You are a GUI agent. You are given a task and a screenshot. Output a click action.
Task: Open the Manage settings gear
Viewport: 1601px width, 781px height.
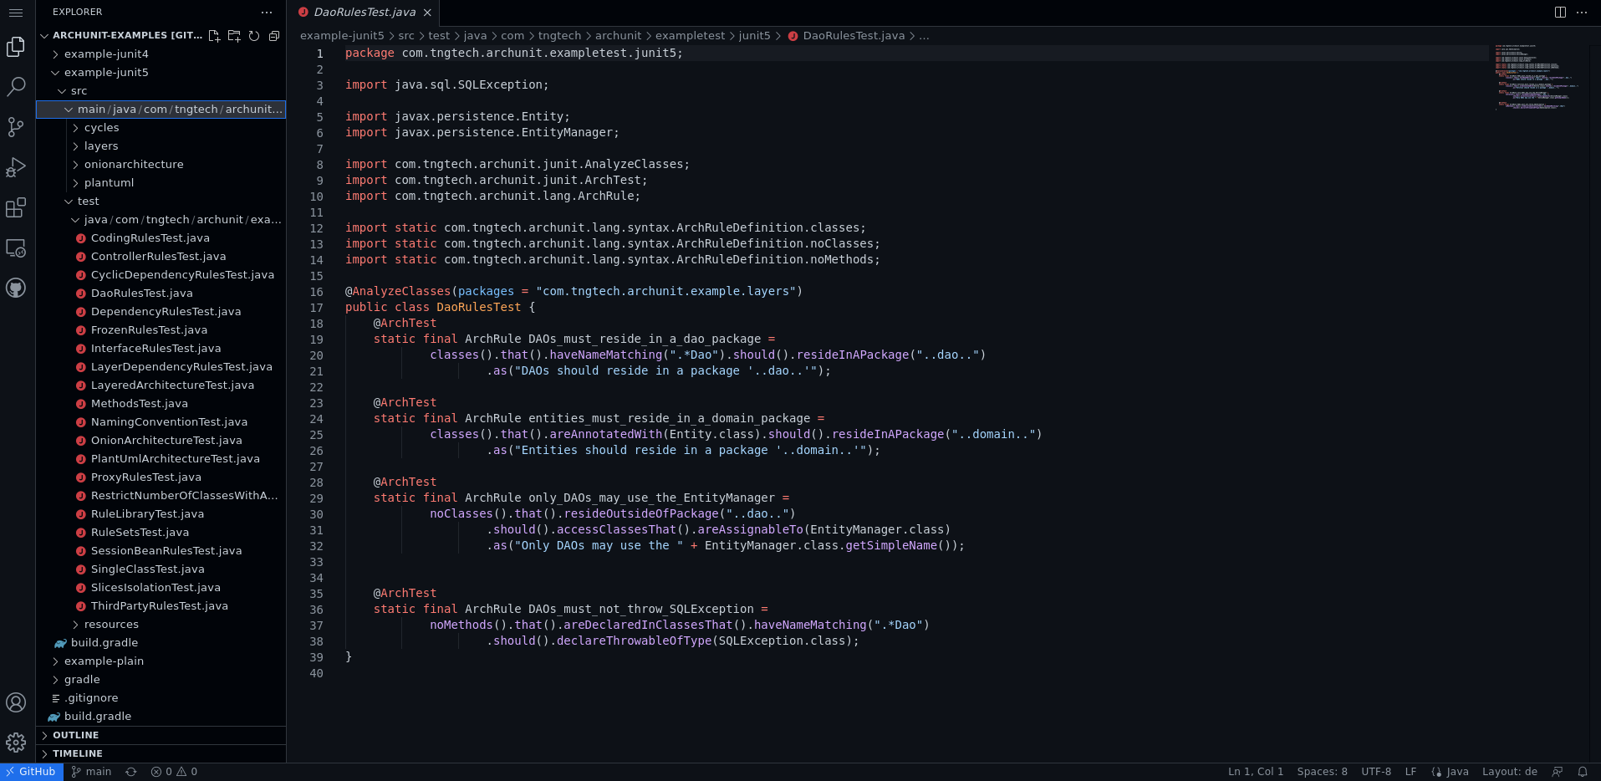16,743
